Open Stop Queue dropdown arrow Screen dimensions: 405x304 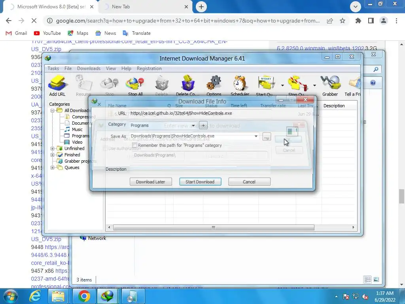pos(314,85)
